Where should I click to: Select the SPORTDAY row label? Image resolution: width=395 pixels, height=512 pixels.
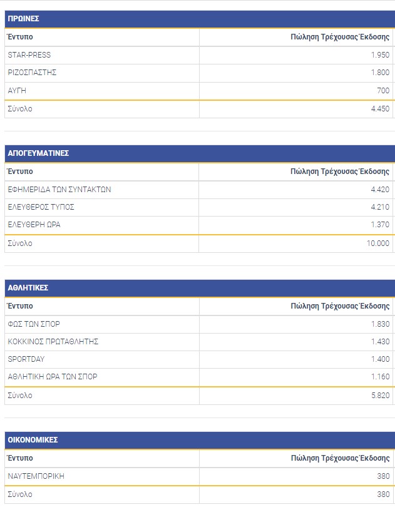(x=26, y=359)
